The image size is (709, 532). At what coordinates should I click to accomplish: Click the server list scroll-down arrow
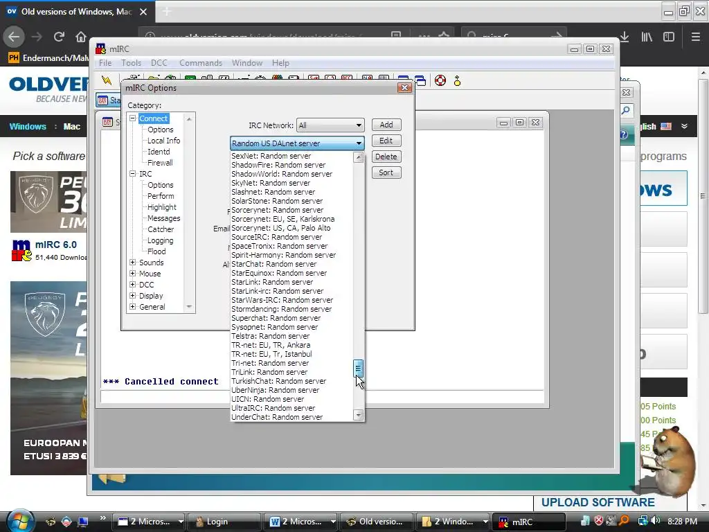point(358,415)
